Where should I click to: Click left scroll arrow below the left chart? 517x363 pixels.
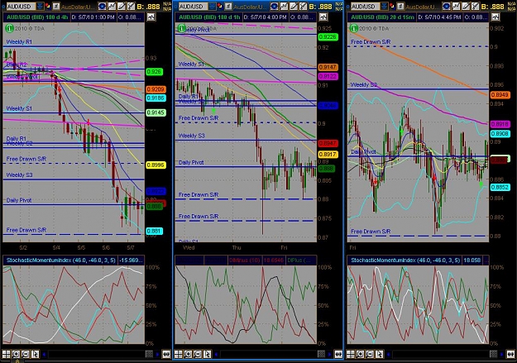(x=44, y=355)
